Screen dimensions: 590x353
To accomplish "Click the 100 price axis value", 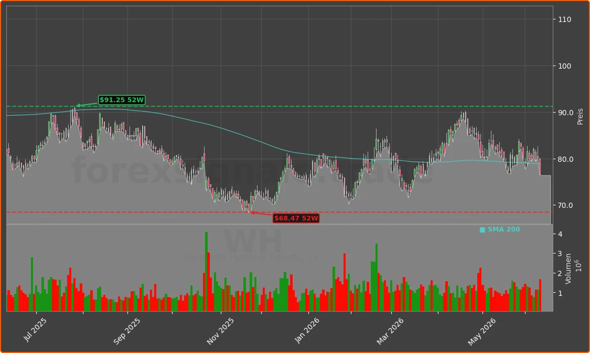I will coord(564,66).
